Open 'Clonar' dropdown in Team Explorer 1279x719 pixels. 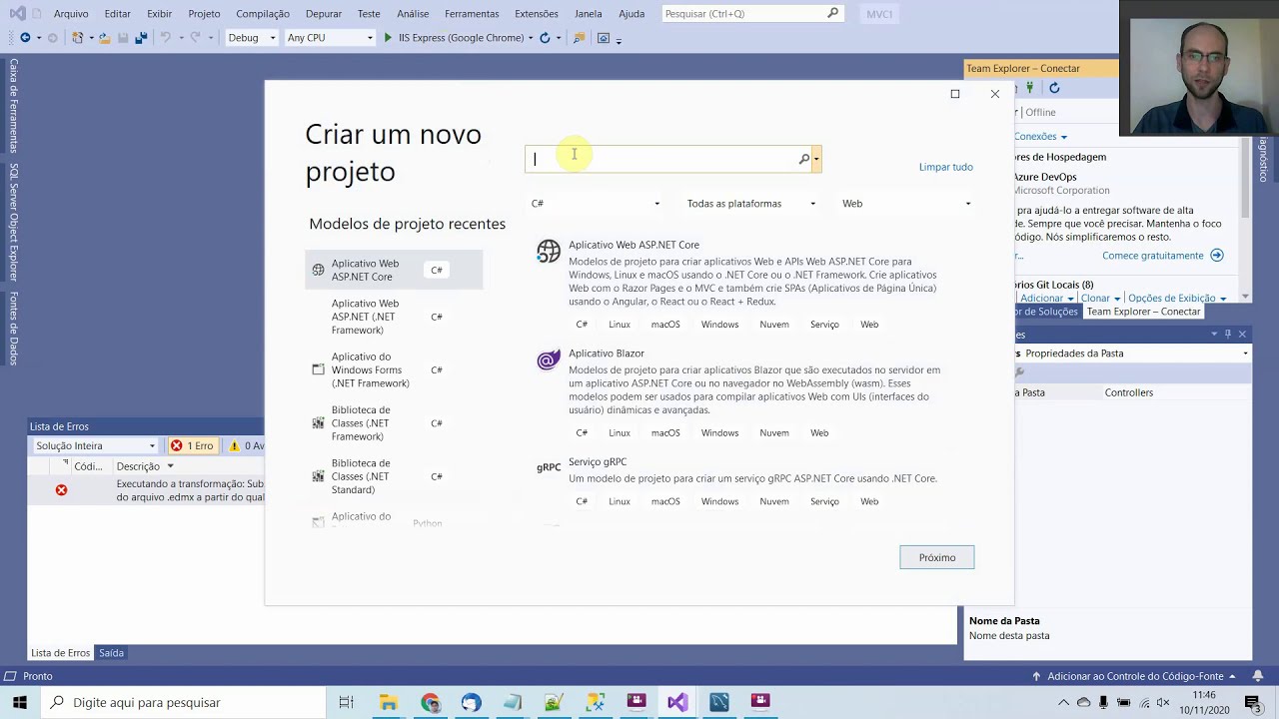click(1100, 299)
